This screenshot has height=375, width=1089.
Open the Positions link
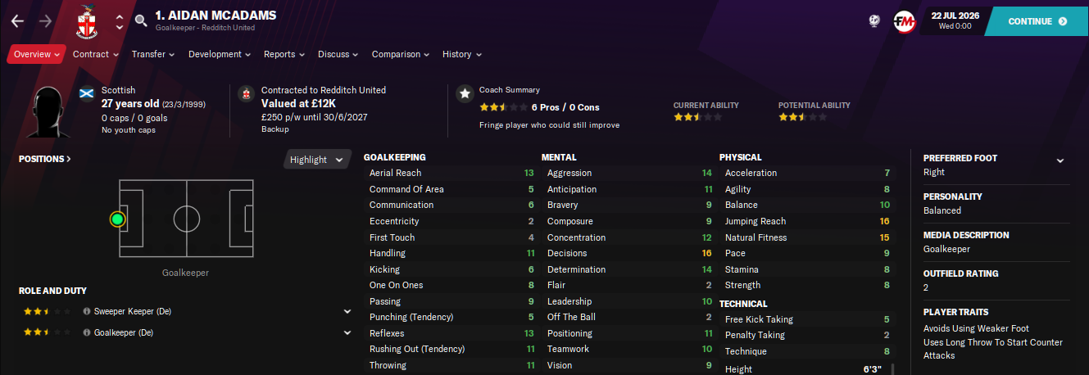(x=45, y=159)
